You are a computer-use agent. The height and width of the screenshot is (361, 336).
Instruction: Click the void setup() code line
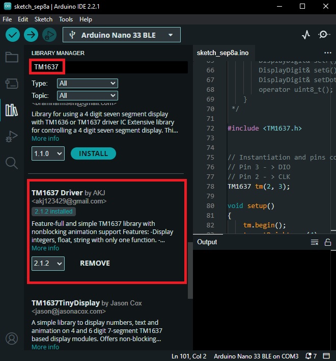click(x=251, y=205)
